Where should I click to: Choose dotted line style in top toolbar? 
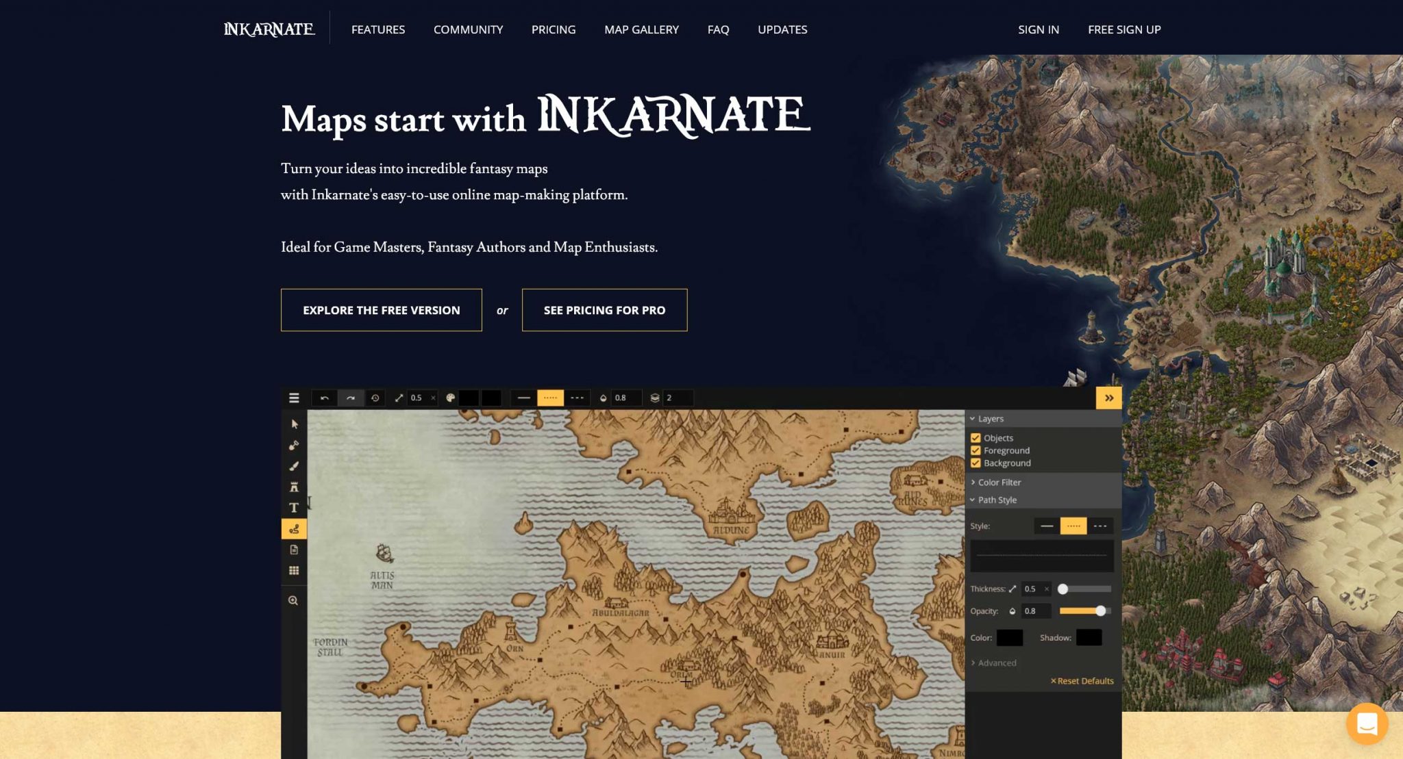click(550, 398)
